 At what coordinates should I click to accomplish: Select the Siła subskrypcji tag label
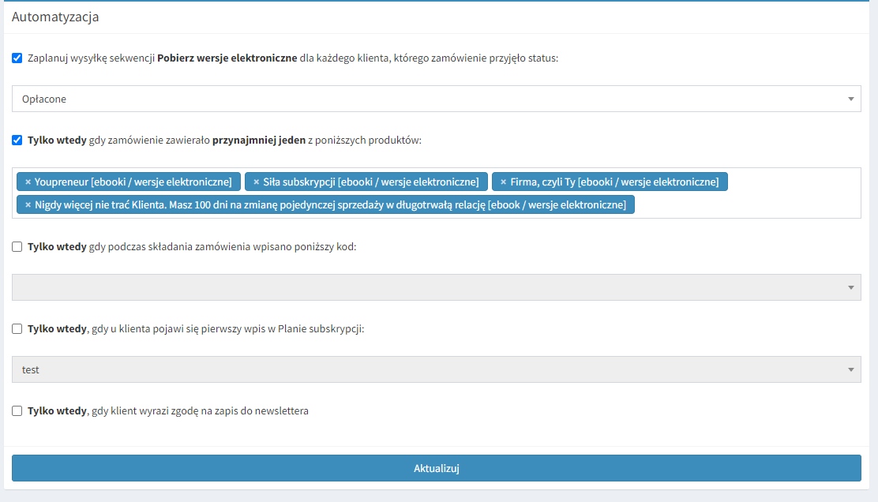point(370,182)
